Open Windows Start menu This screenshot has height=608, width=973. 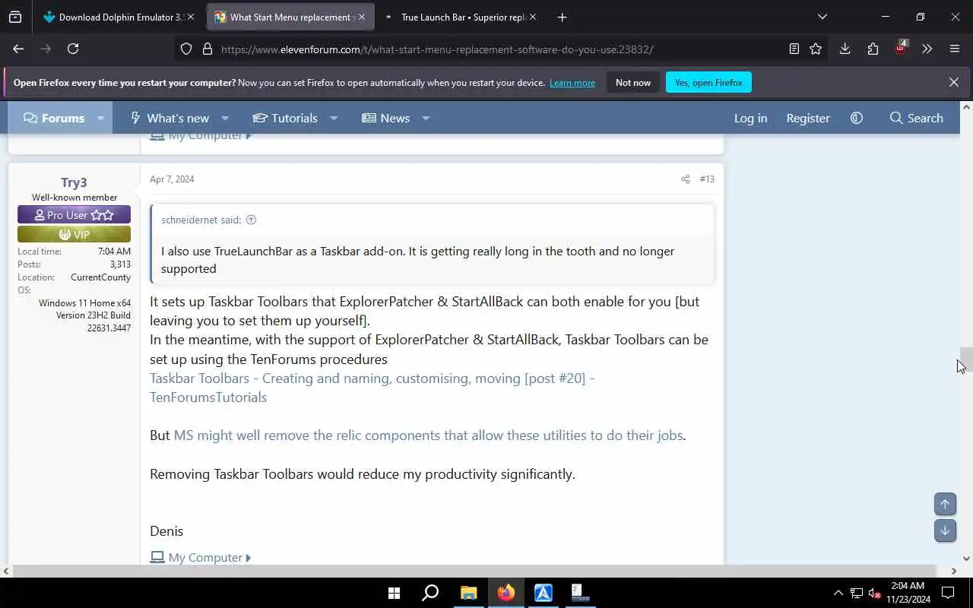pos(394,593)
